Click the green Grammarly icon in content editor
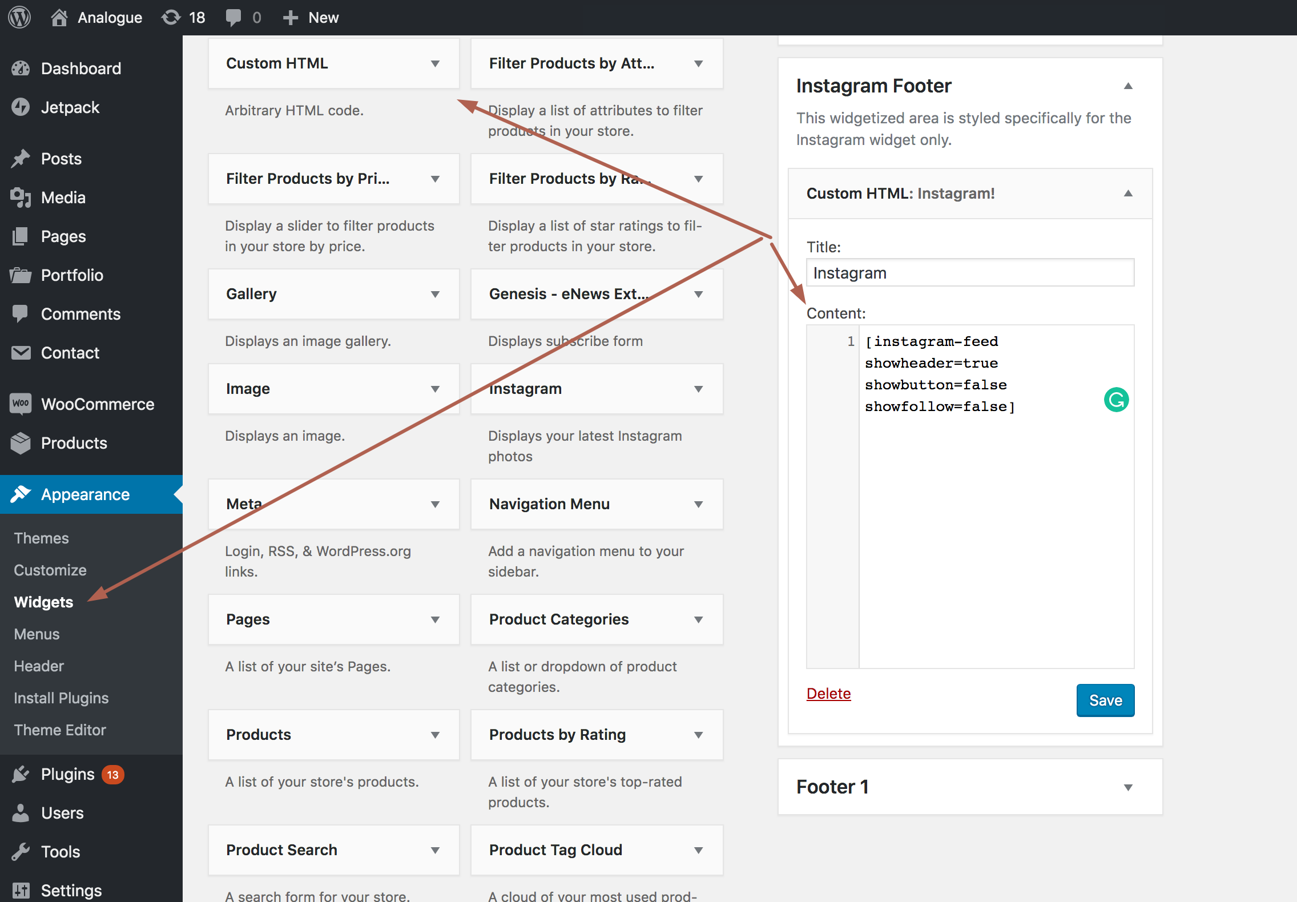The width and height of the screenshot is (1297, 902). [x=1116, y=400]
